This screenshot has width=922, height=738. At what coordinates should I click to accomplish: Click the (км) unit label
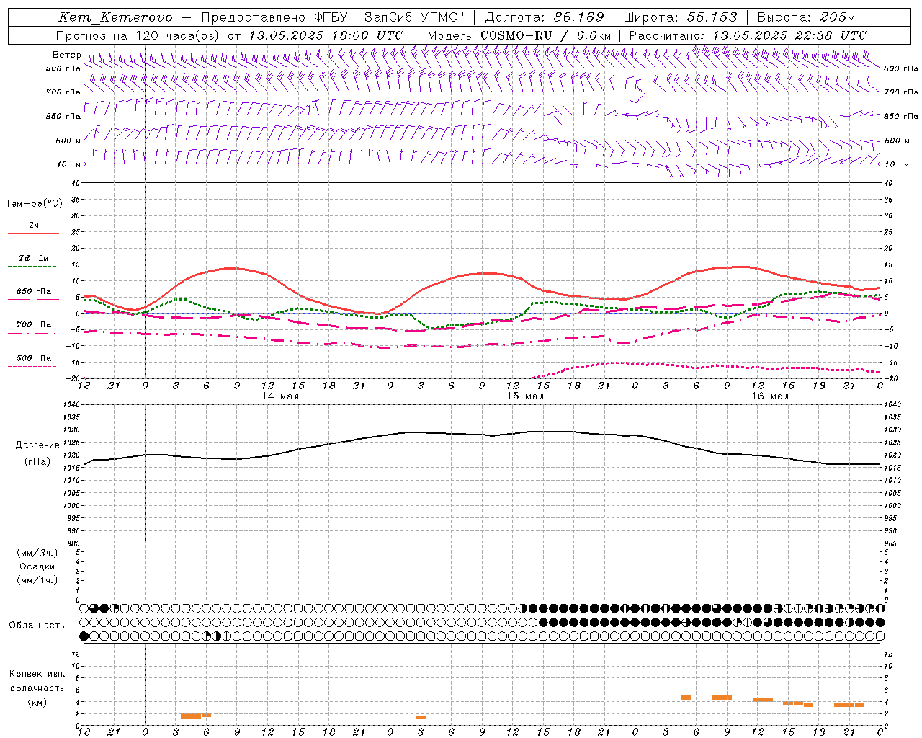click(37, 702)
